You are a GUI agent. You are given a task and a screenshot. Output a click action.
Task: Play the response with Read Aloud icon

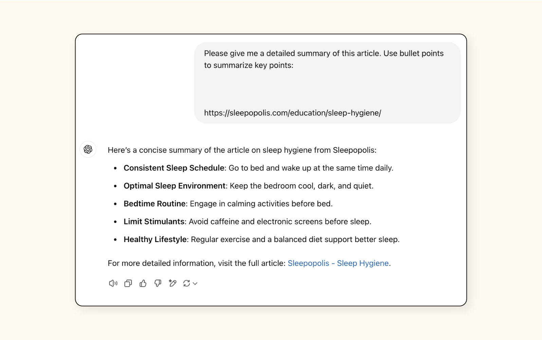(113, 283)
